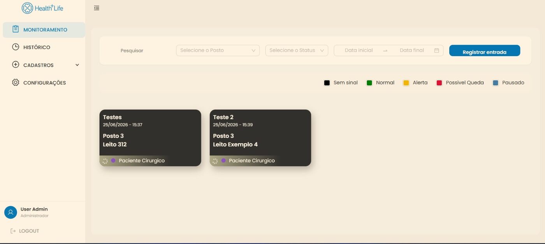Click the loading spinner on the Teste 2 card
The width and height of the screenshot is (545, 244).
(215, 161)
